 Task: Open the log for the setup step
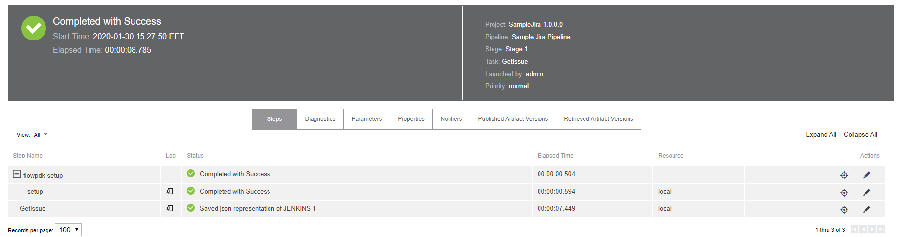point(170,192)
